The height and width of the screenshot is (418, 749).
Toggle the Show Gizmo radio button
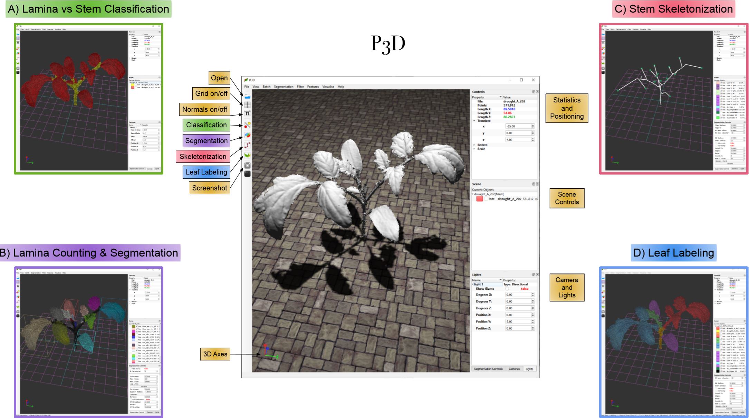pos(507,289)
